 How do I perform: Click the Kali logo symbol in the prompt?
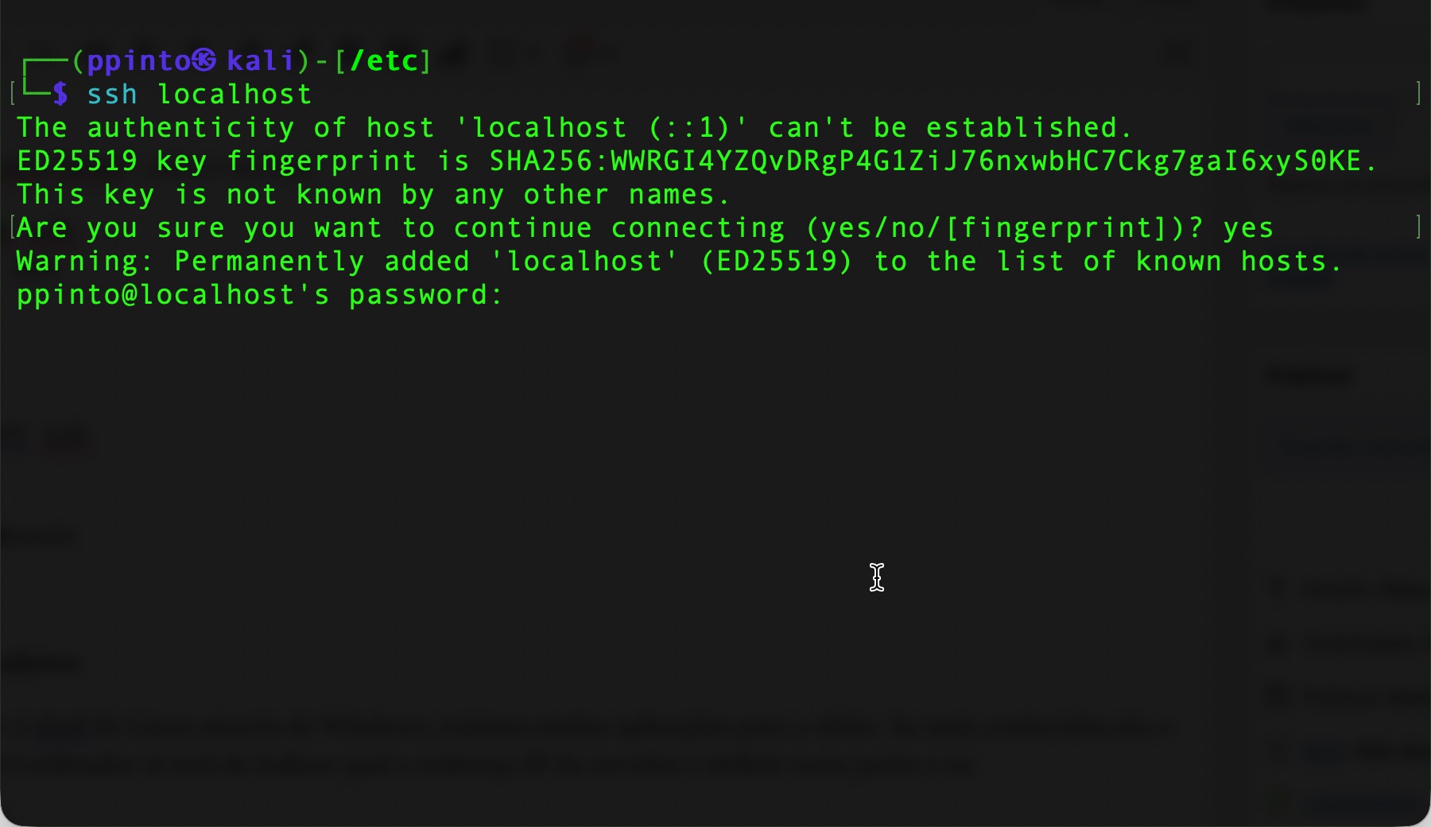[x=204, y=60]
